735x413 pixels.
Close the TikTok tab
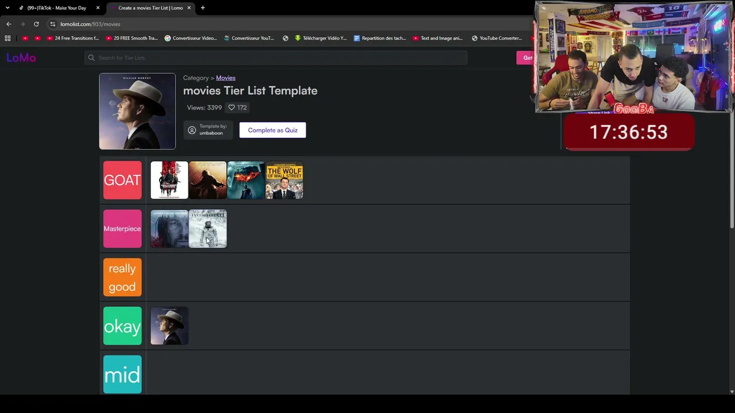coord(98,8)
